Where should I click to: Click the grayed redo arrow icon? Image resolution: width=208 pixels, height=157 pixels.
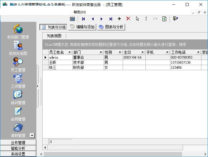pyautogui.click(x=155, y=19)
